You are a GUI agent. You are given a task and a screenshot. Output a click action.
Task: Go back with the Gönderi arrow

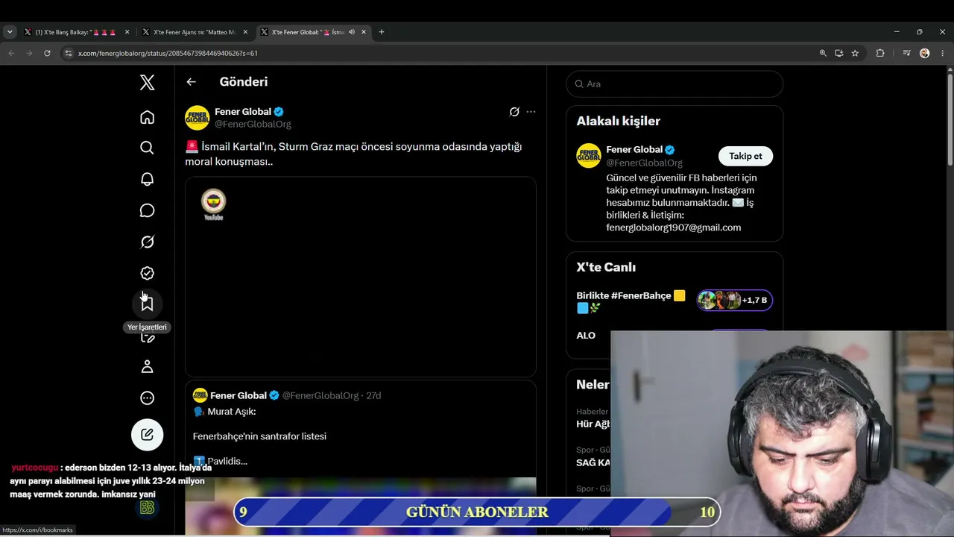click(x=192, y=82)
